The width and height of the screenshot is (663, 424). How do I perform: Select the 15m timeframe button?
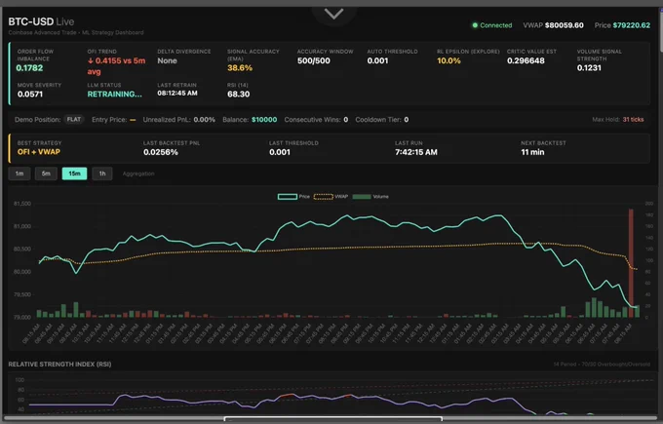click(x=74, y=173)
